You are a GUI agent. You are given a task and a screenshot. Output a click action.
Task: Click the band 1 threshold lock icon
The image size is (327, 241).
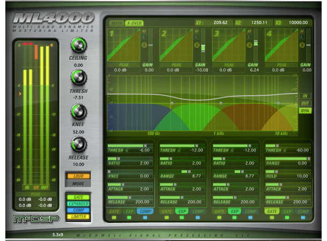point(127,150)
